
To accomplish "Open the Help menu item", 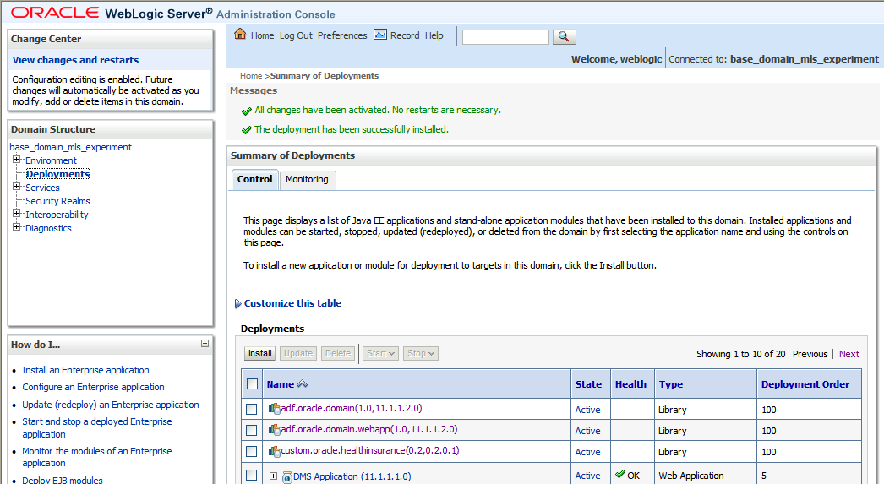I will pos(434,35).
